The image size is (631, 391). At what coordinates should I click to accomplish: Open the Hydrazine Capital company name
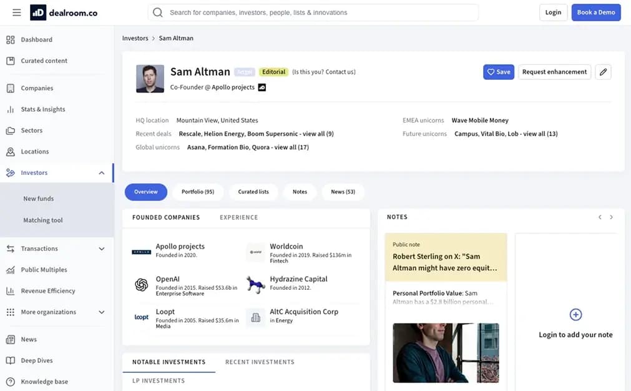(x=298, y=279)
